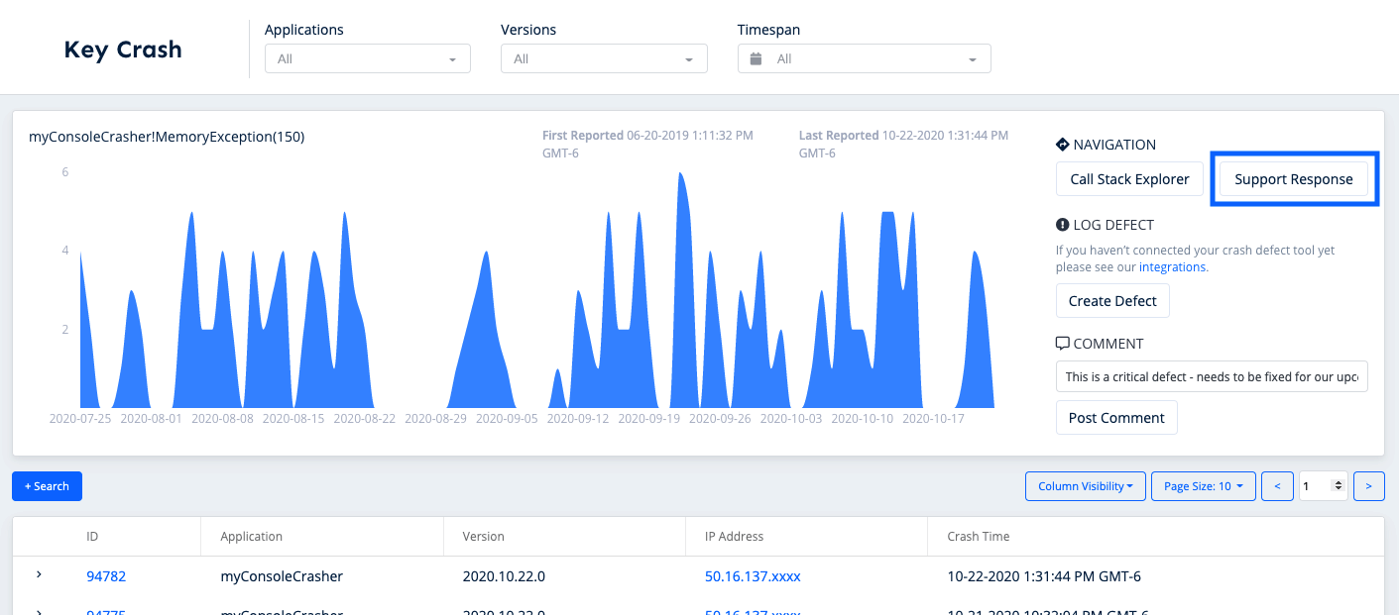Screen dimensions: 1399x615
Task: Click the First Reported timestamp text
Action: click(x=647, y=145)
